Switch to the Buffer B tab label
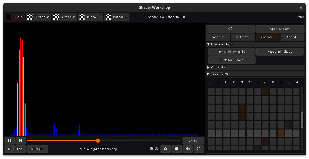The width and height of the screenshot is (309, 159). (68, 17)
